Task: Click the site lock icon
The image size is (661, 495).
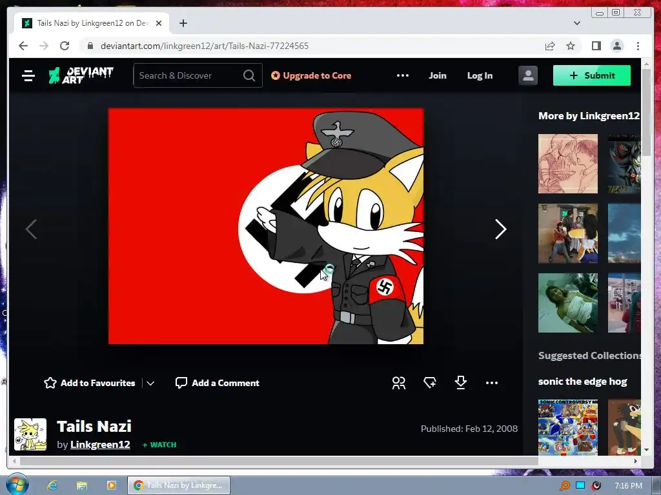Action: point(90,46)
